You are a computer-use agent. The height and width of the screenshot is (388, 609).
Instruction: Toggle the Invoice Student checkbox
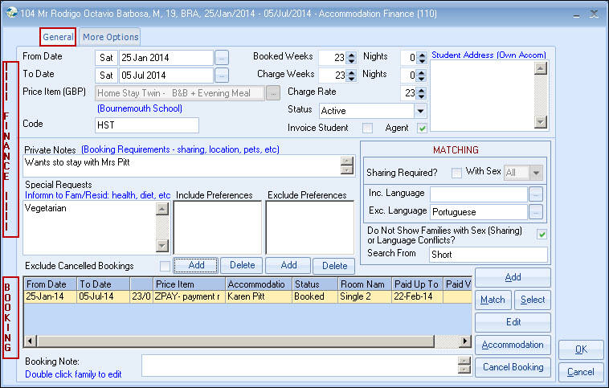[367, 128]
